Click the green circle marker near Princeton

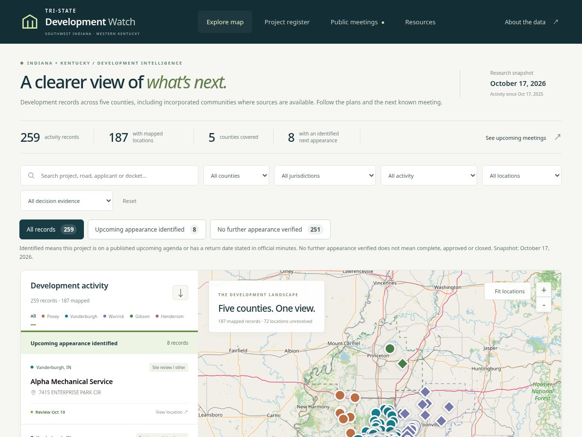click(390, 349)
